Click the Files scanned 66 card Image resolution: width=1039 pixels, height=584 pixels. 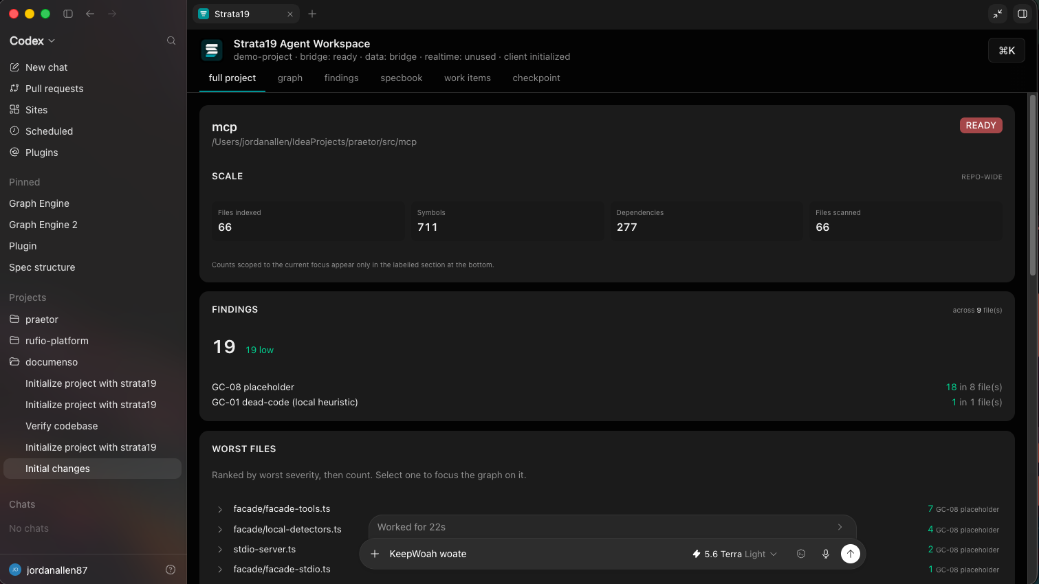pos(906,221)
